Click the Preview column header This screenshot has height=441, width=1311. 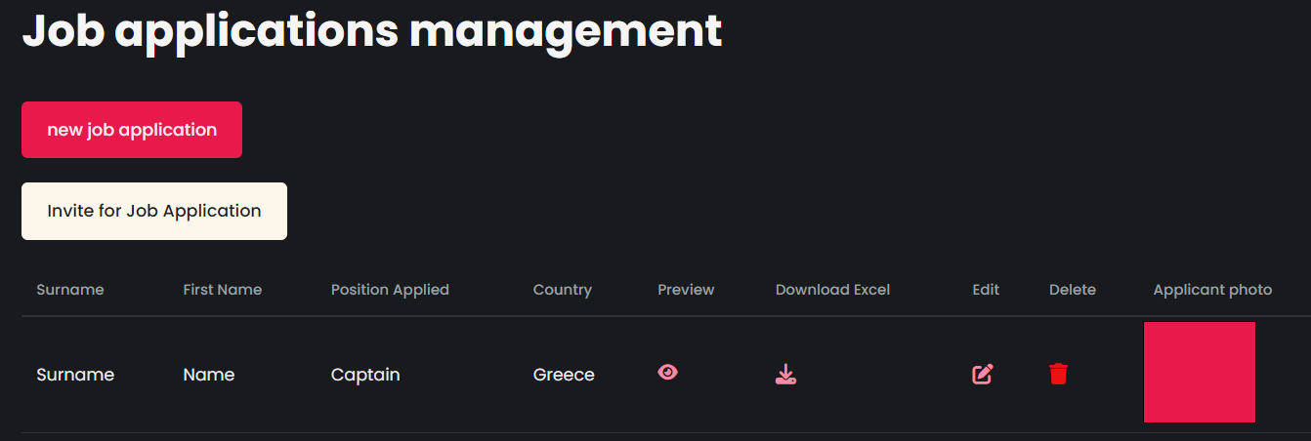click(686, 290)
